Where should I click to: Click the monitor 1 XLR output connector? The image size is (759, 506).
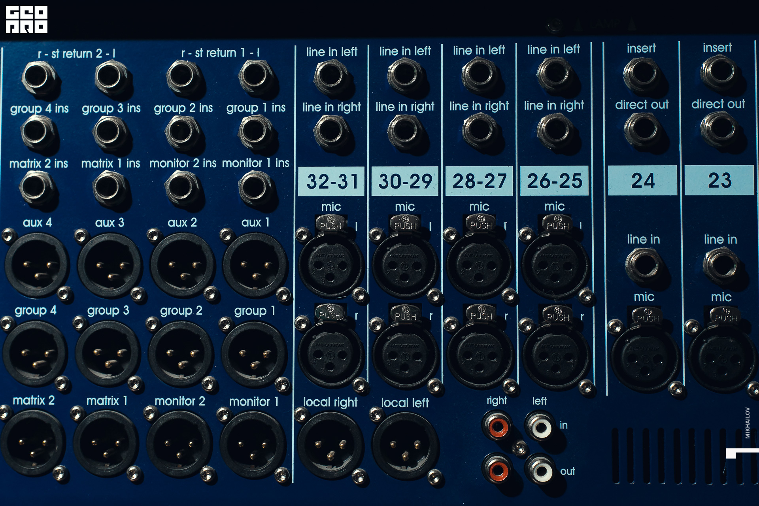click(253, 444)
